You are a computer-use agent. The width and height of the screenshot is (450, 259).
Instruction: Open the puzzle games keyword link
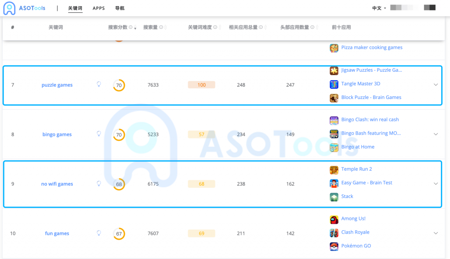57,85
